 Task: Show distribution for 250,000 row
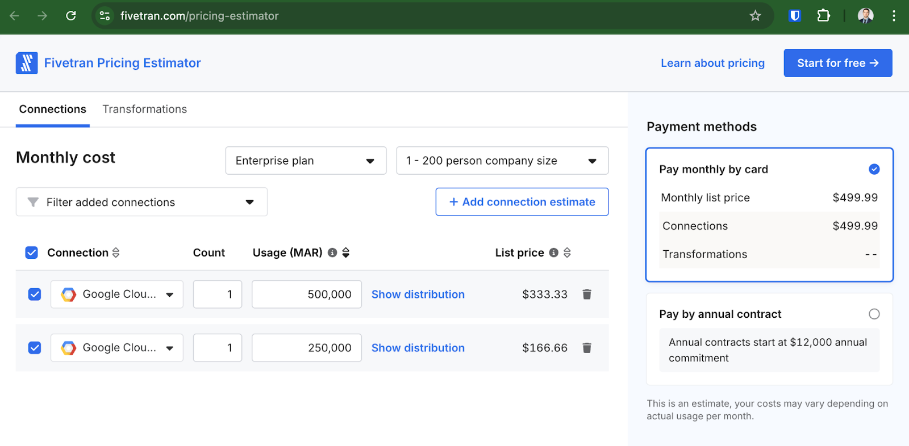[418, 347]
